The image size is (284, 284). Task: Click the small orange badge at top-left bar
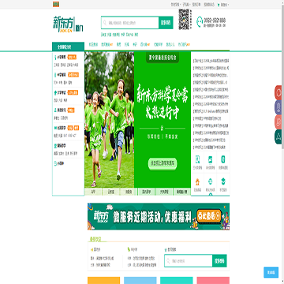(56, 4)
